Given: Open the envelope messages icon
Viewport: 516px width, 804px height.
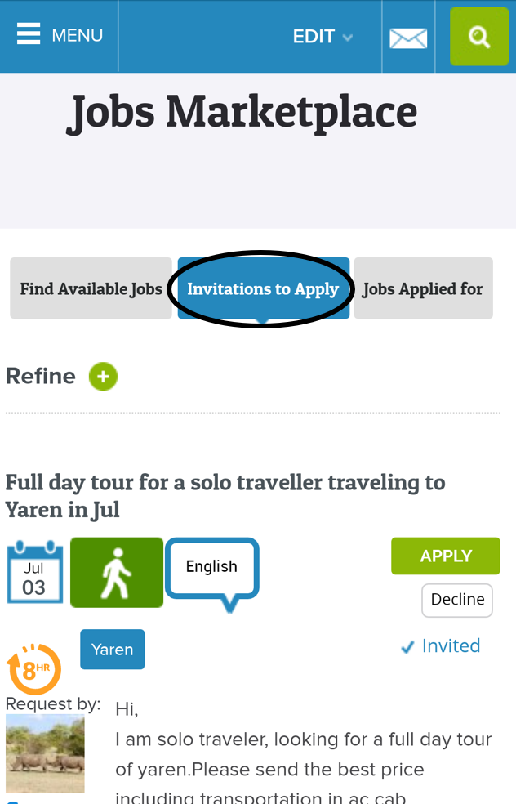Looking at the screenshot, I should (408, 38).
